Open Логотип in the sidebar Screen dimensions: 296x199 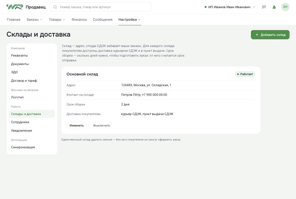17,97
